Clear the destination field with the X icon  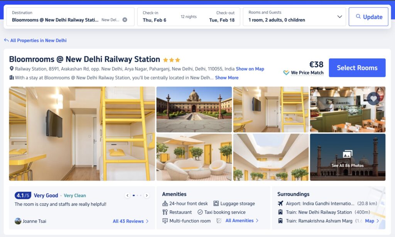[x=125, y=20]
